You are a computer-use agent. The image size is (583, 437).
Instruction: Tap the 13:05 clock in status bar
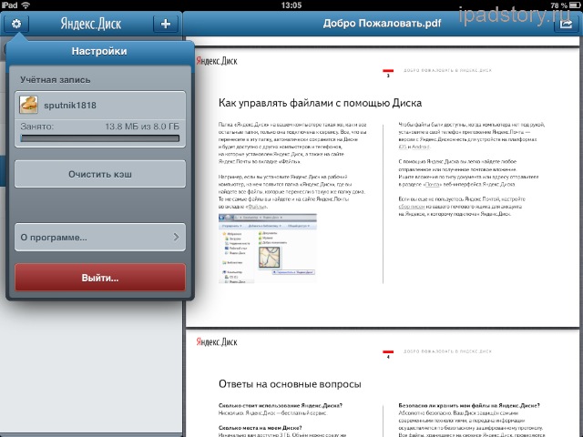(x=291, y=5)
